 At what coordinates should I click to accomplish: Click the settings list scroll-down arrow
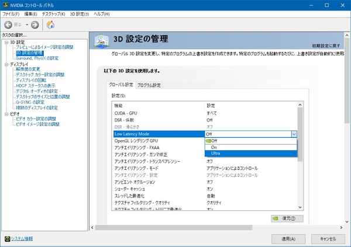point(300,207)
